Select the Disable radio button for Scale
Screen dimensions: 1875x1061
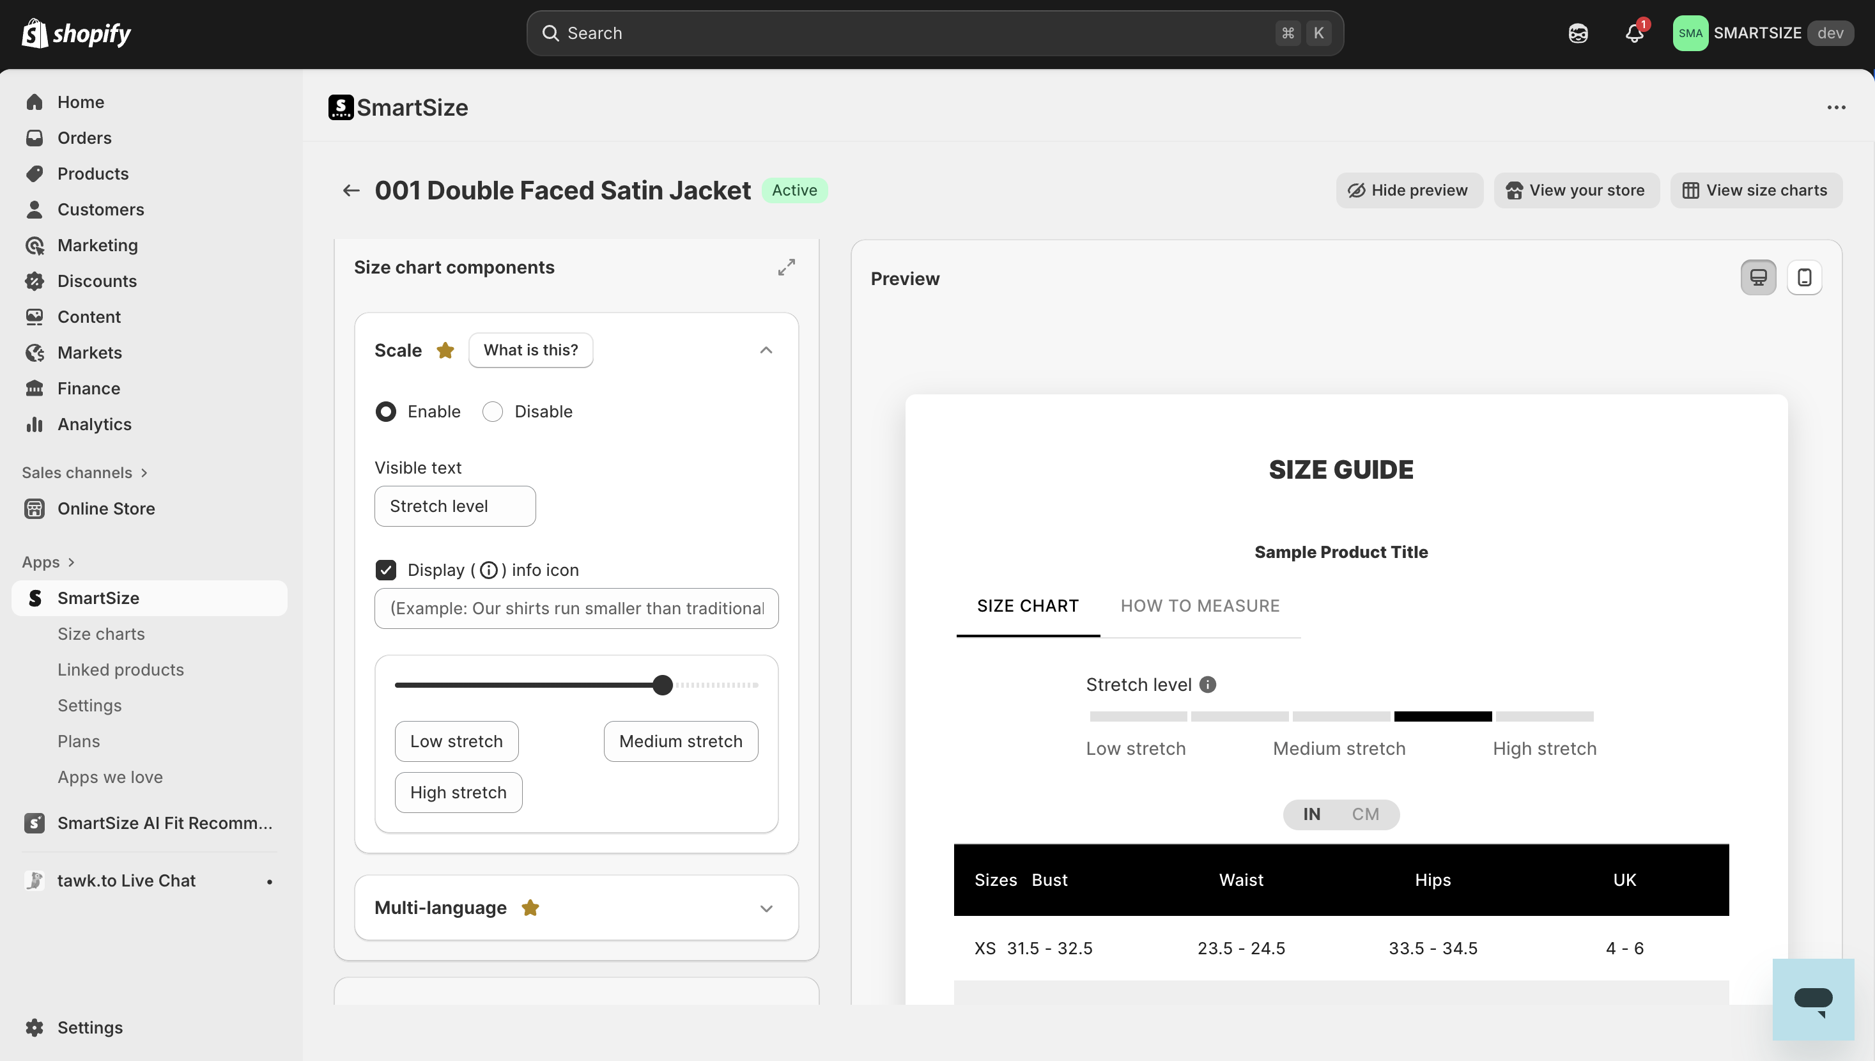[493, 412]
